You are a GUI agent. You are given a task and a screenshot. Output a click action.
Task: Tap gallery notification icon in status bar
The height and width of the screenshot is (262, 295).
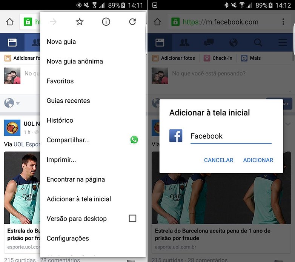tap(155, 5)
